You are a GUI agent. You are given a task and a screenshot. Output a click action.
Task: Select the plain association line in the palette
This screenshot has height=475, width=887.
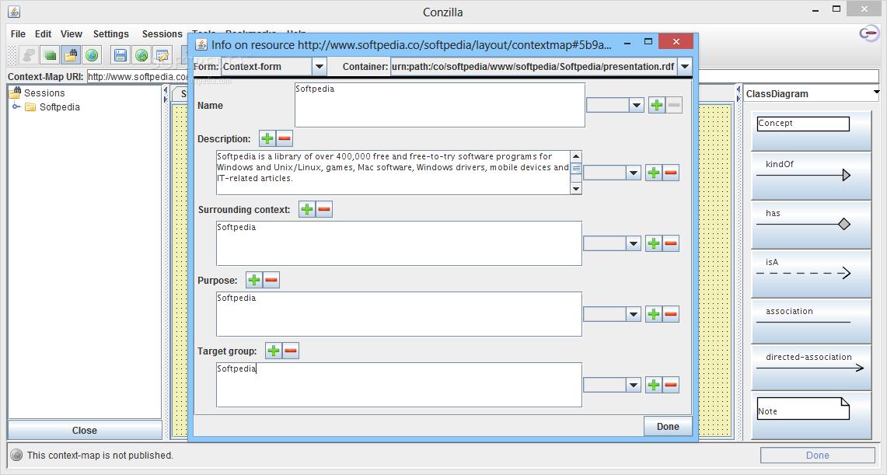point(811,320)
